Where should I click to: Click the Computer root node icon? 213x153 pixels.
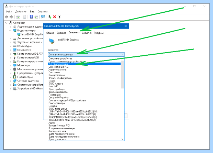pyautogui.click(x=10, y=23)
